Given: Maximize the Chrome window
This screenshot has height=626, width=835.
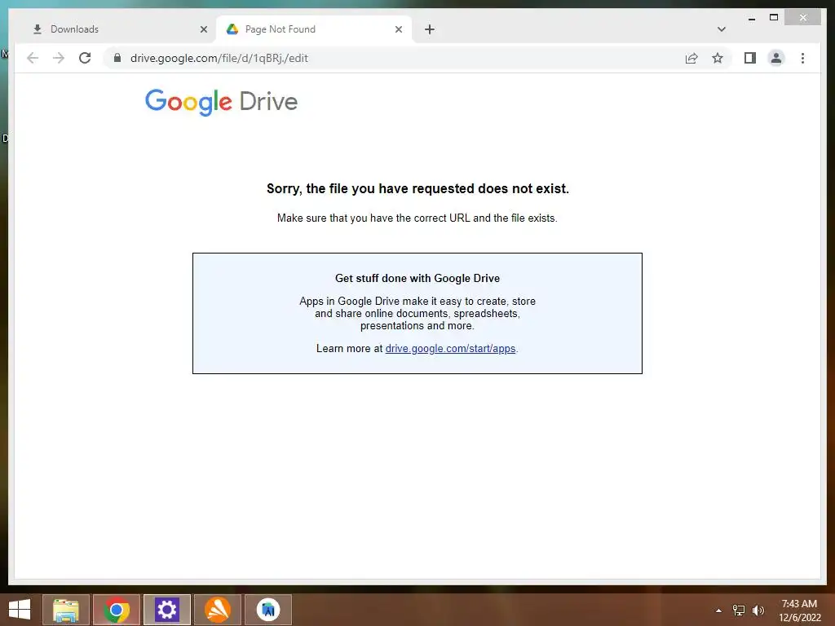Looking at the screenshot, I should [x=774, y=18].
